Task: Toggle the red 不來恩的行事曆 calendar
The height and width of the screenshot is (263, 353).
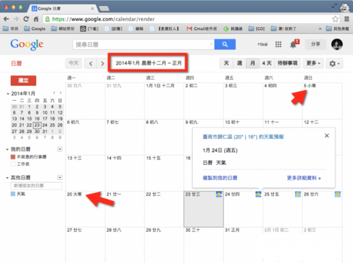Action: (x=13, y=157)
